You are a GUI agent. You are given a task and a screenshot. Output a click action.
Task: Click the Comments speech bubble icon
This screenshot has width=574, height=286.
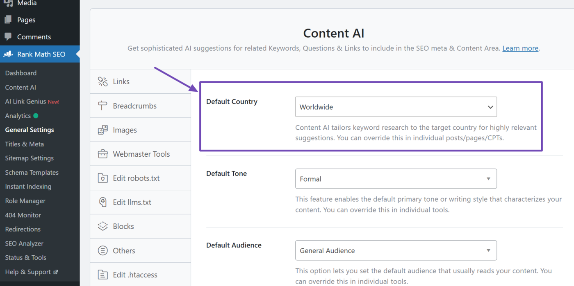8,37
